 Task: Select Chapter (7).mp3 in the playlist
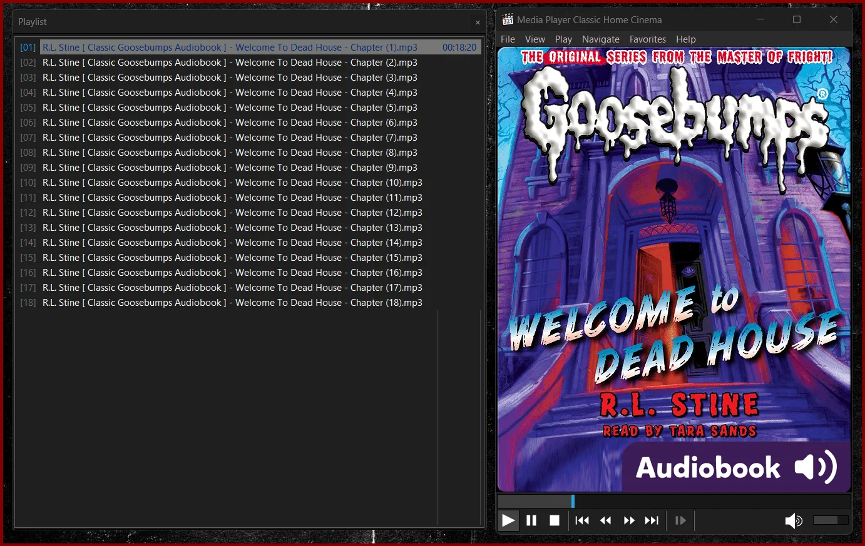click(230, 138)
